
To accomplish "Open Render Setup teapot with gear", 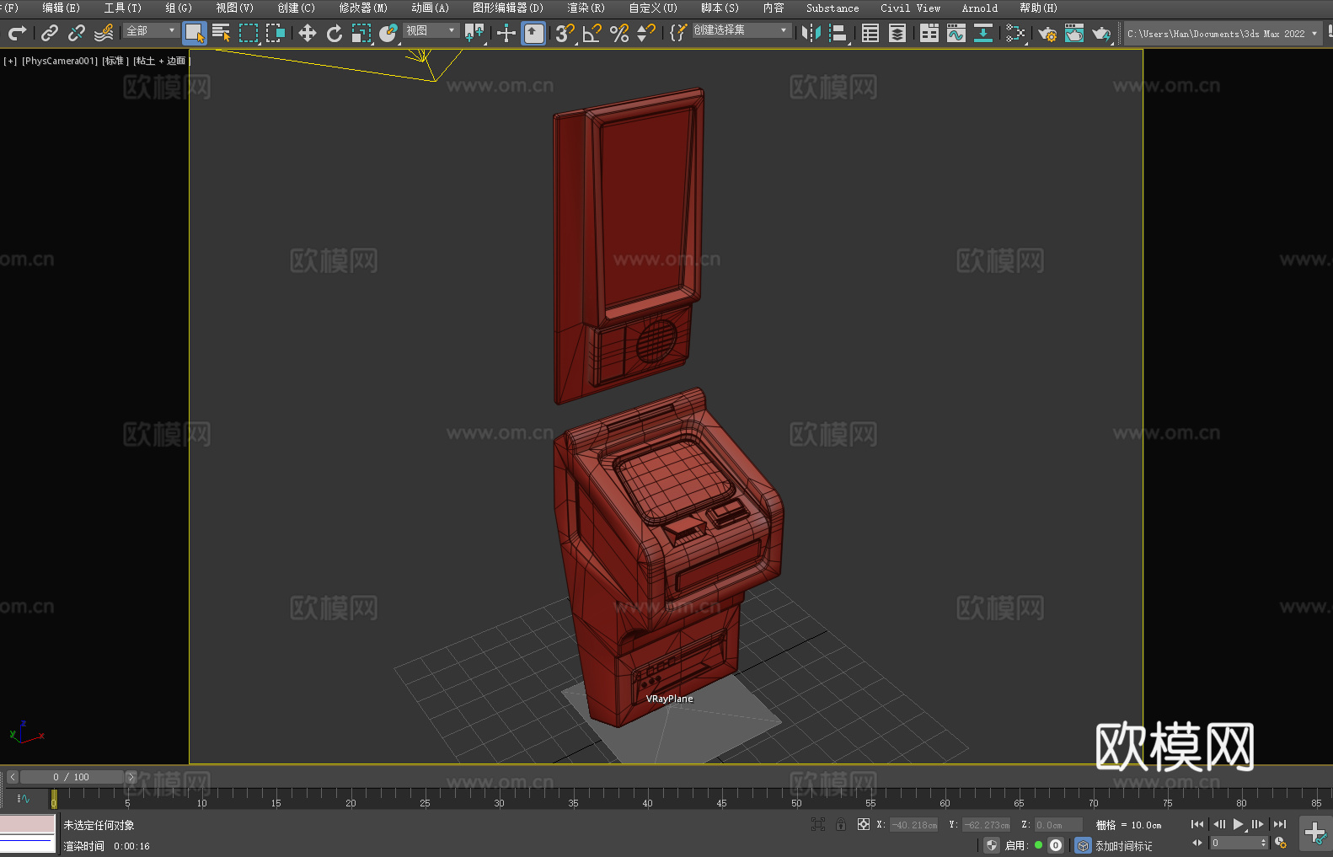I will tap(1047, 34).
